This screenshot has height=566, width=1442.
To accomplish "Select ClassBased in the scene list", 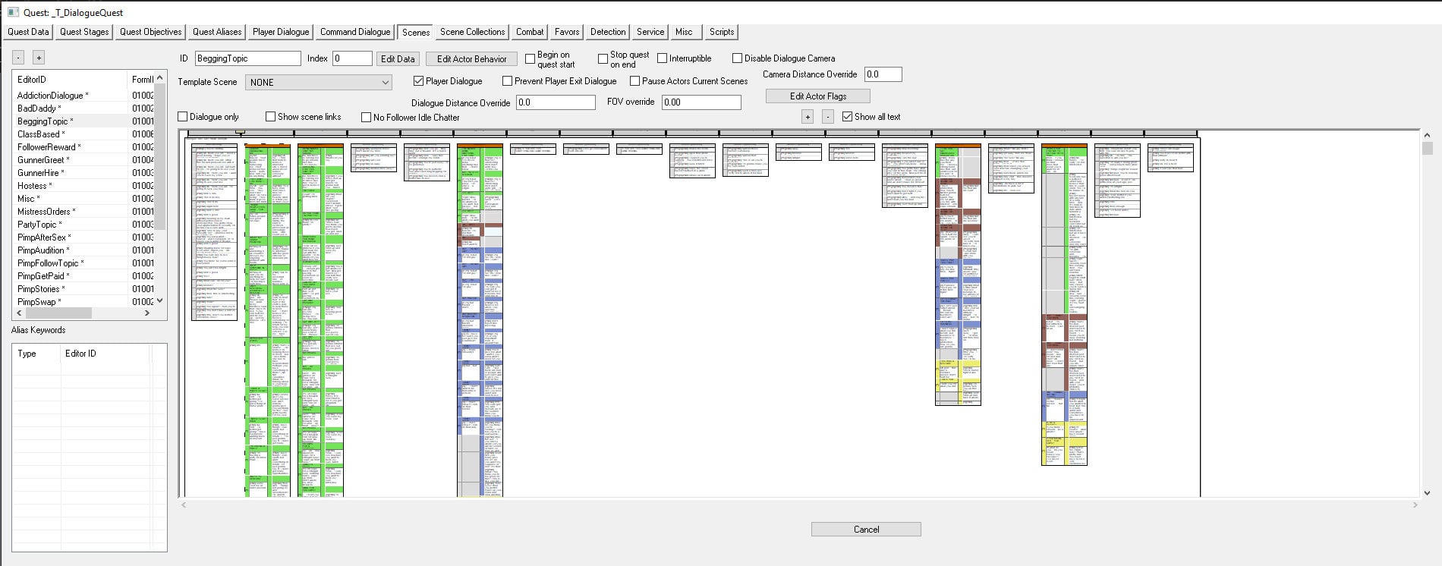I will (x=41, y=134).
